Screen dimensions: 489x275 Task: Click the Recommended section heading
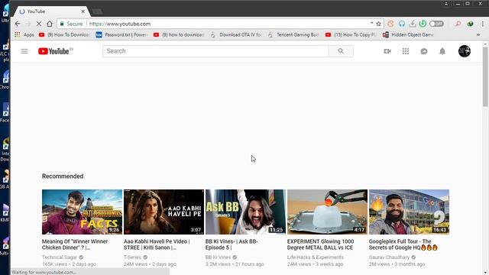[x=63, y=176]
